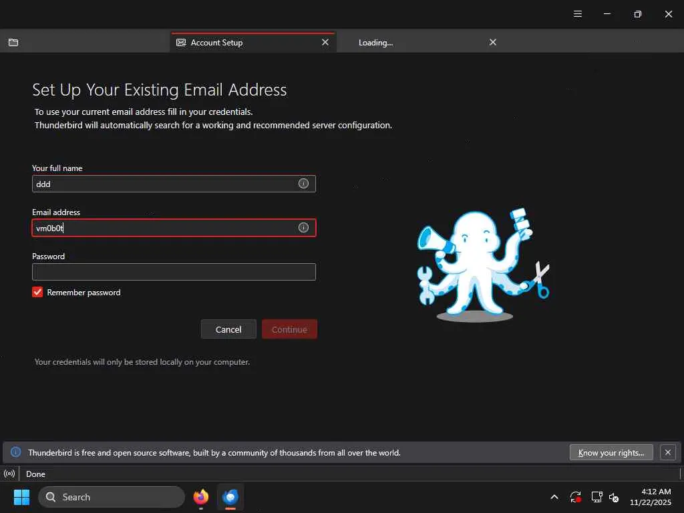Focus the Password input field
Screen dimensions: 684x513
click(x=174, y=272)
